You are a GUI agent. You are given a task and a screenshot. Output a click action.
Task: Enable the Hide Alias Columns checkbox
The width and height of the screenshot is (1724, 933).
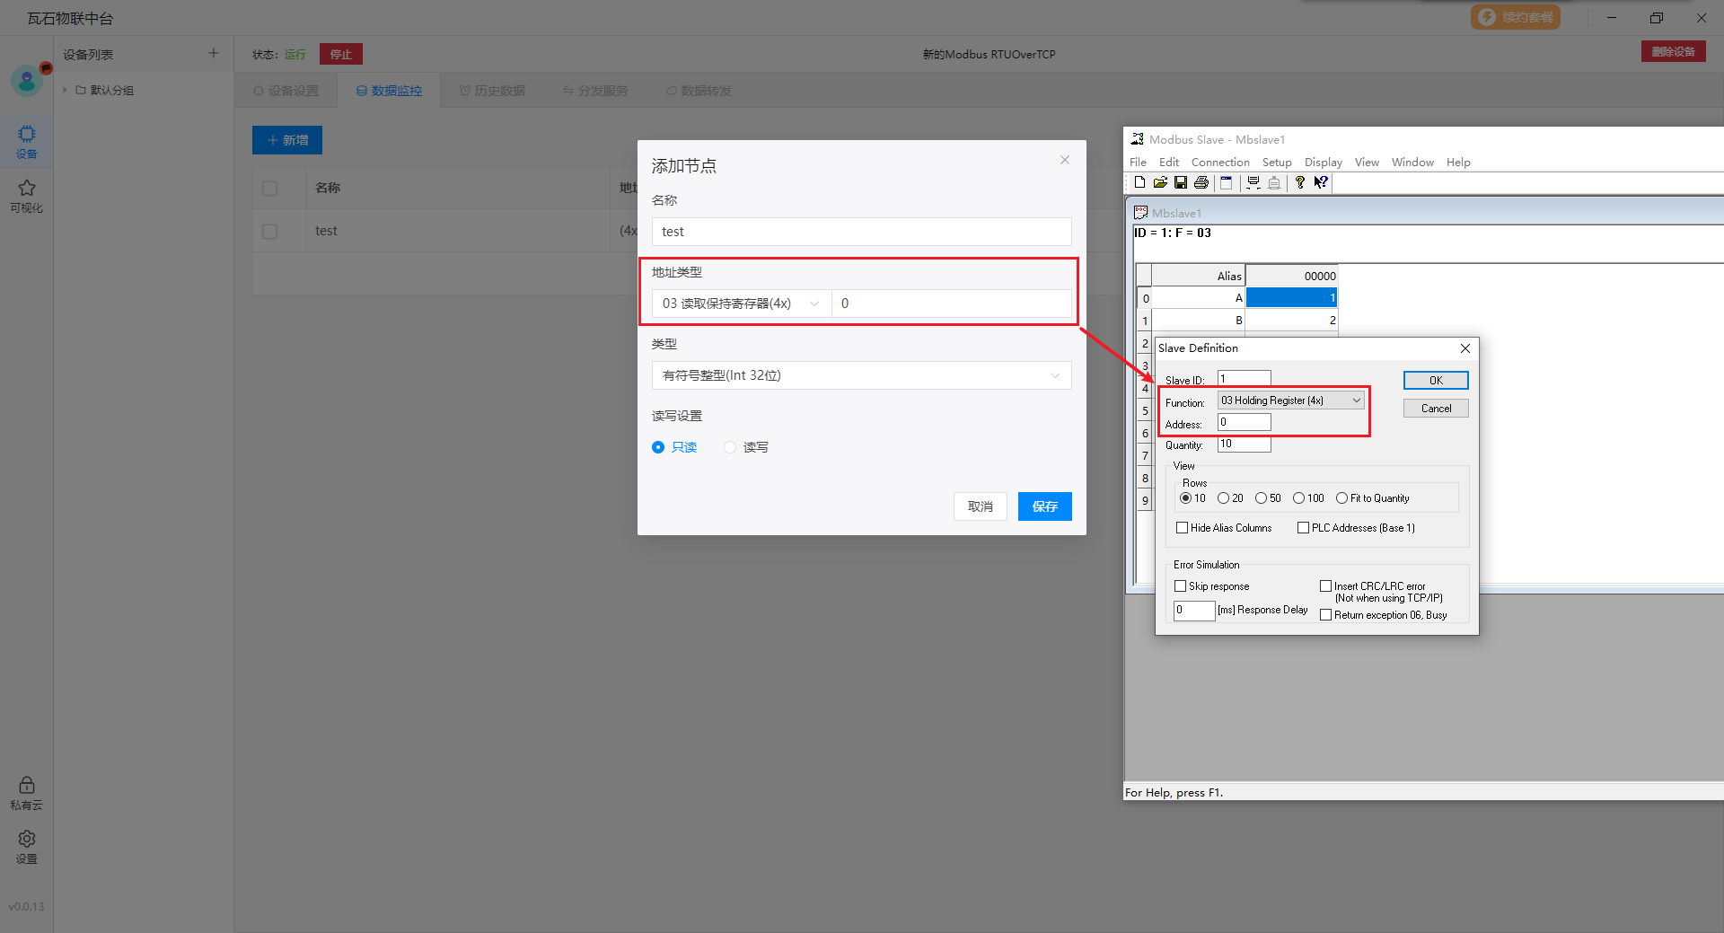(x=1183, y=528)
